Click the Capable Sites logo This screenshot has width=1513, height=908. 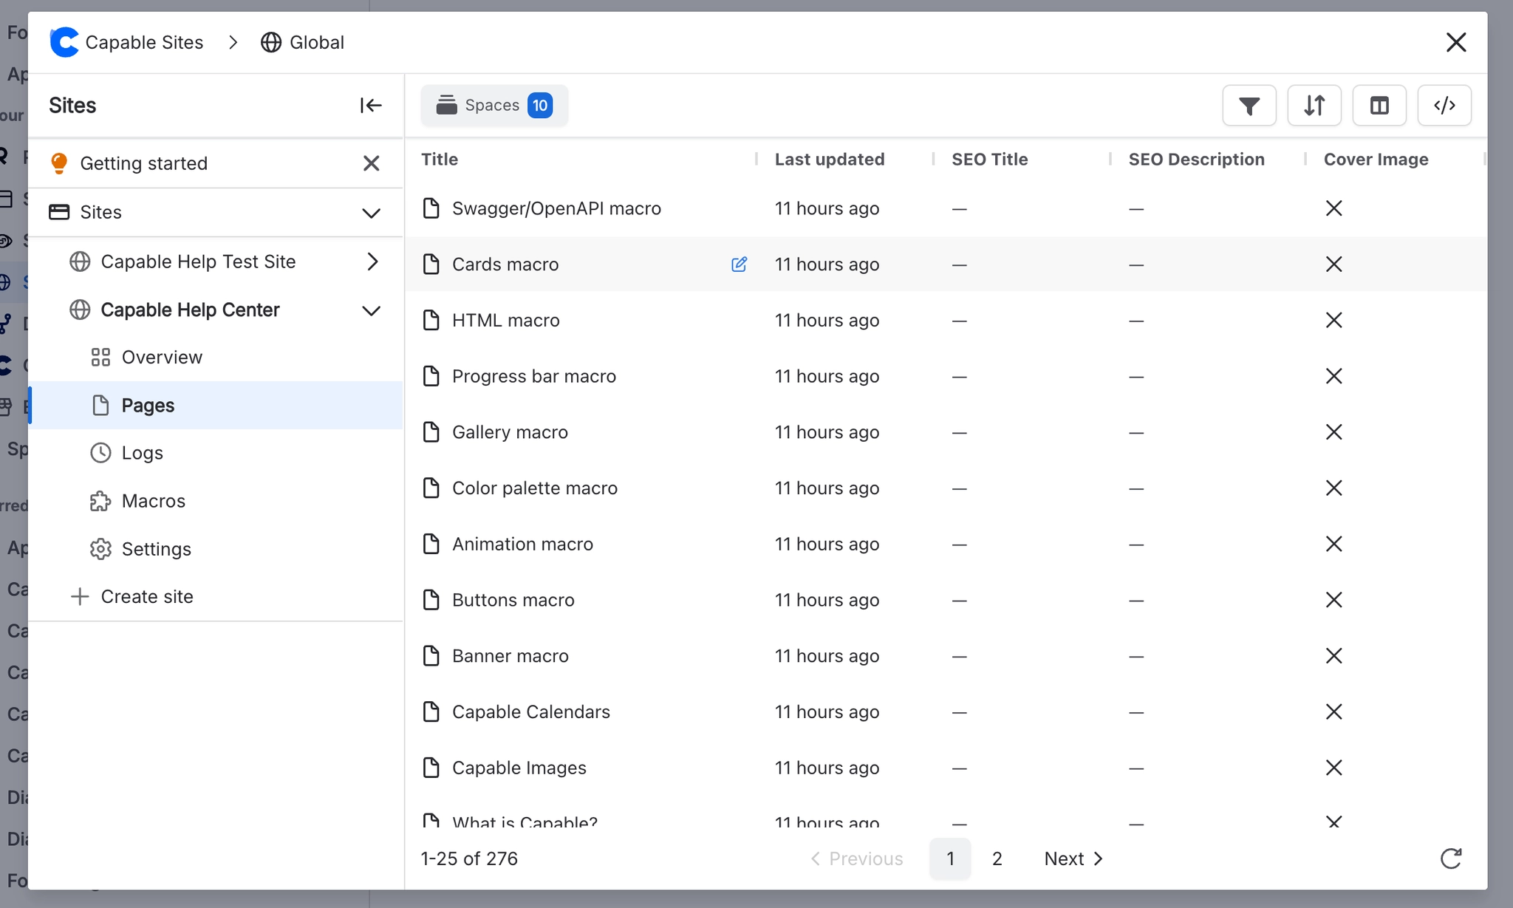pos(64,42)
